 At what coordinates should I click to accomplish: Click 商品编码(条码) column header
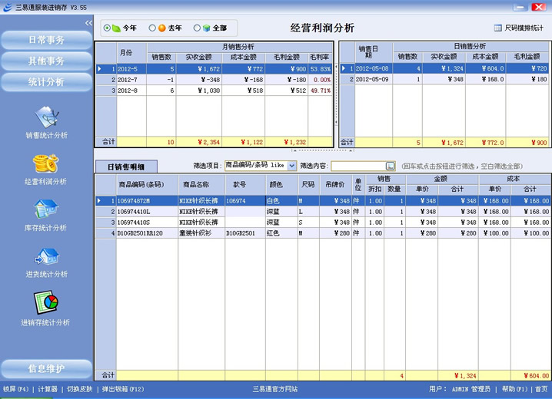coord(147,184)
